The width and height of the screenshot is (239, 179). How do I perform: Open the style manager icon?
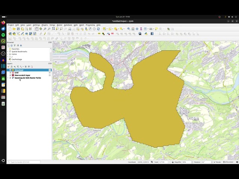[x=31, y=29]
